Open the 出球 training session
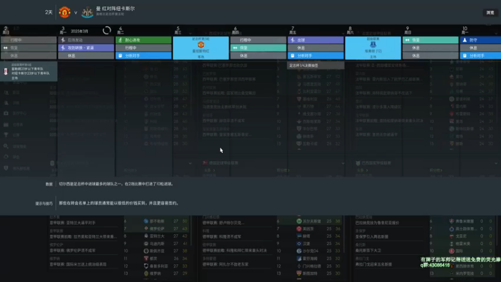Viewport: 501px width, 282px height. tap(316, 40)
